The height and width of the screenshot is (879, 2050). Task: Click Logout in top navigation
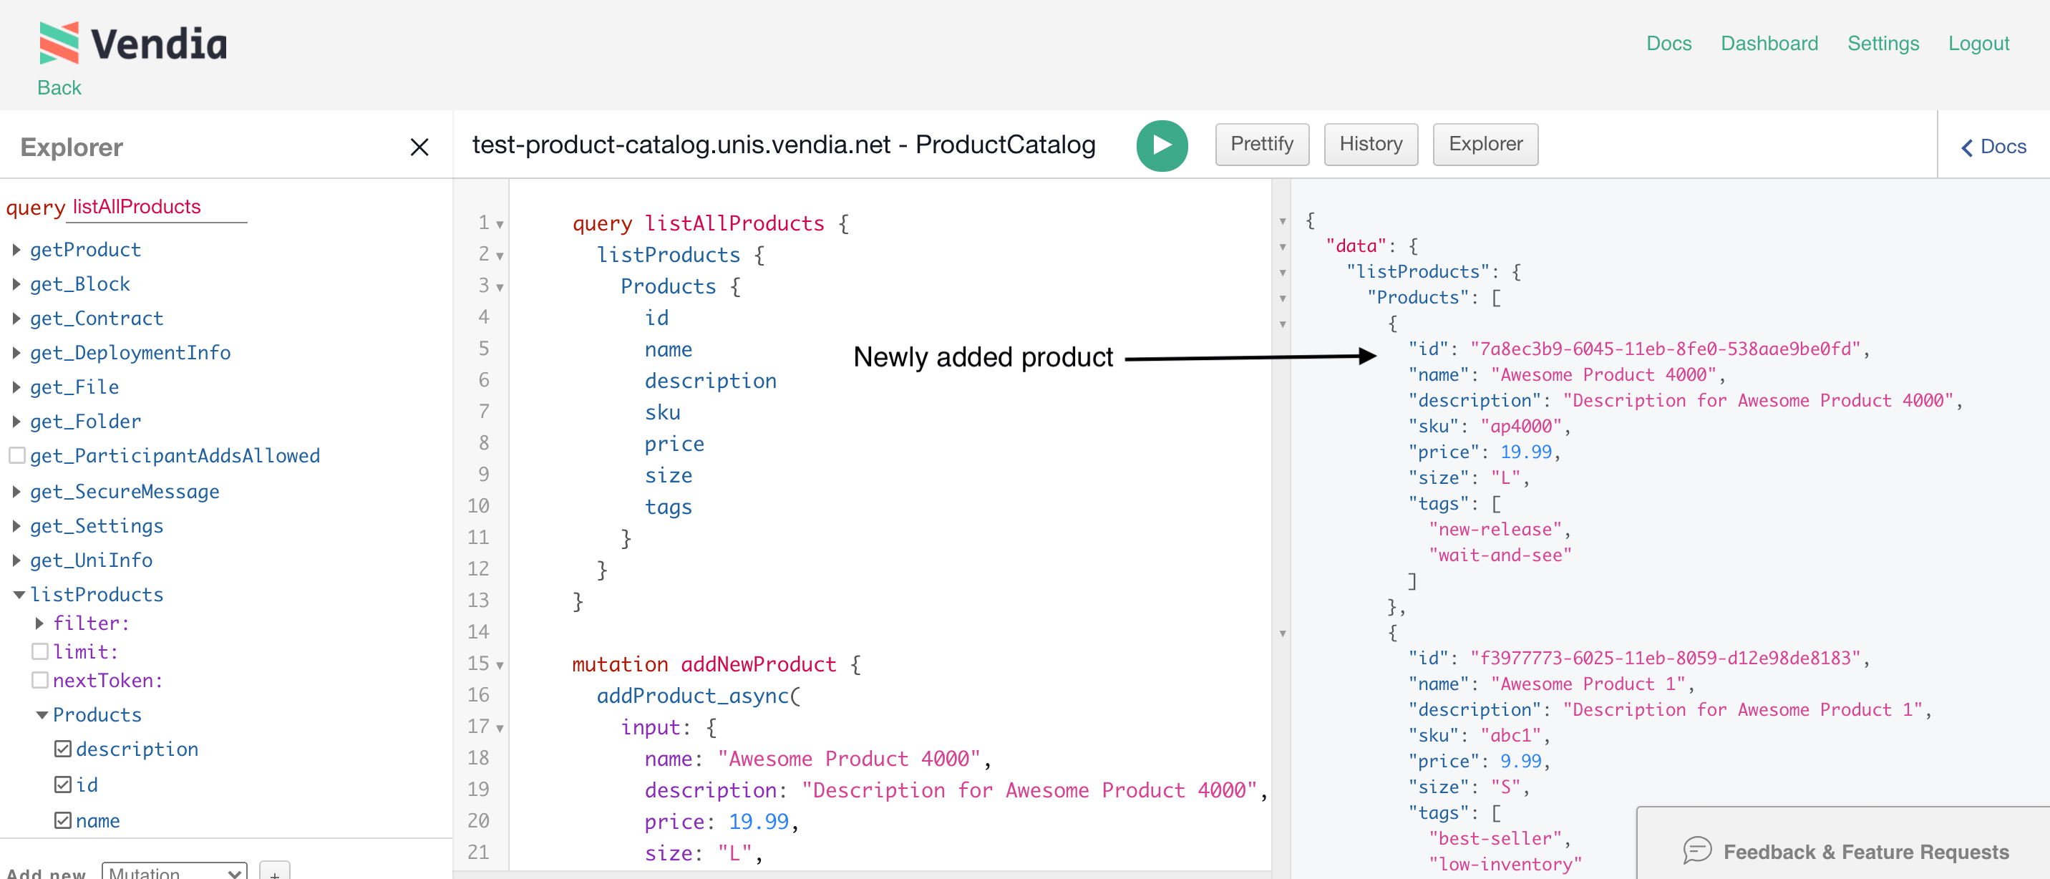pos(1978,43)
